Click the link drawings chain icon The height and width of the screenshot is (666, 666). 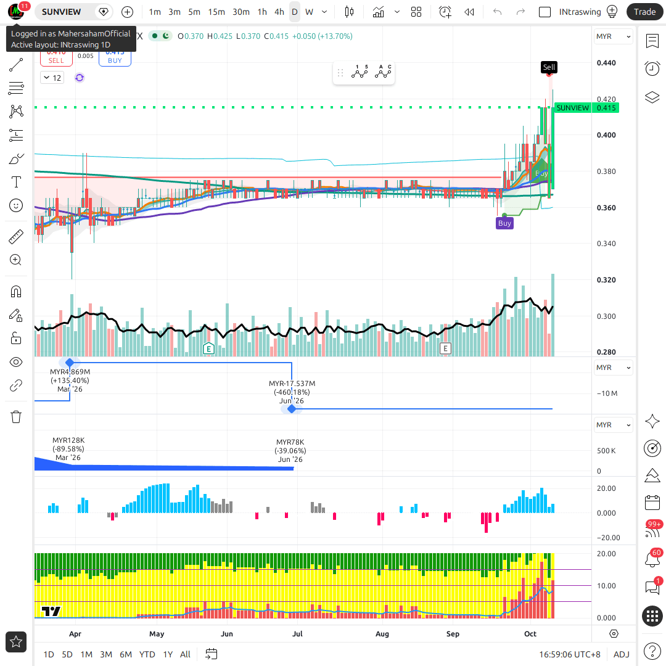point(15,385)
